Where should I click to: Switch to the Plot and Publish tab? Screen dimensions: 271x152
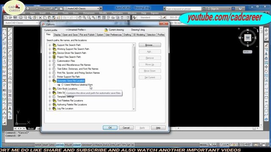pos(87,35)
